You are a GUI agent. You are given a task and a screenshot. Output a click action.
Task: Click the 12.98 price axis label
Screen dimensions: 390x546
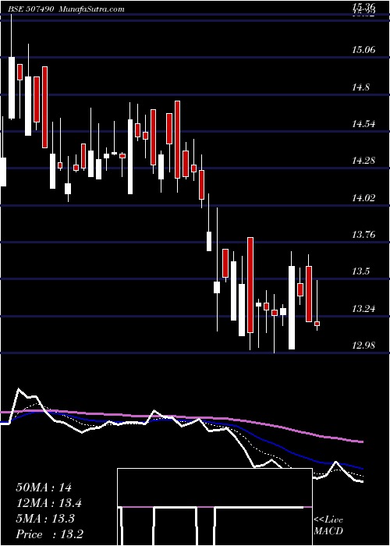pyautogui.click(x=363, y=346)
